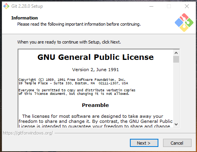This screenshot has height=152, width=197.
Task: Click the 'Copyright (C) 1989, 1991' line
Action: pos(72,80)
